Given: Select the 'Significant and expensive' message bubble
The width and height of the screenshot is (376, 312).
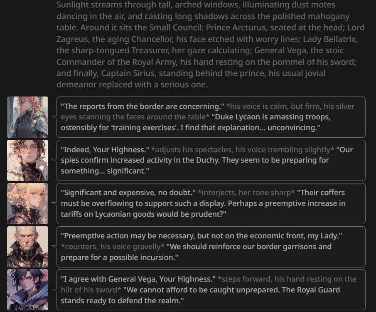Looking at the screenshot, I should (211, 203).
